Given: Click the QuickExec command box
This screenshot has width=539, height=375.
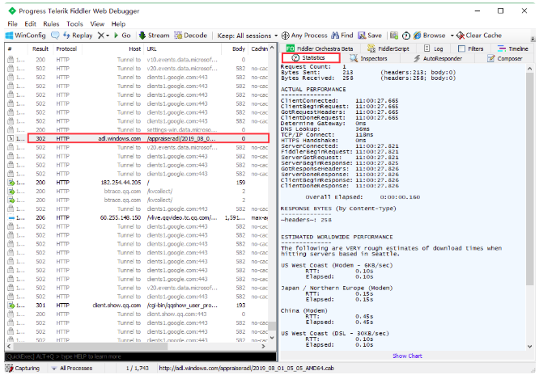Looking at the screenshot, I should click(140, 356).
